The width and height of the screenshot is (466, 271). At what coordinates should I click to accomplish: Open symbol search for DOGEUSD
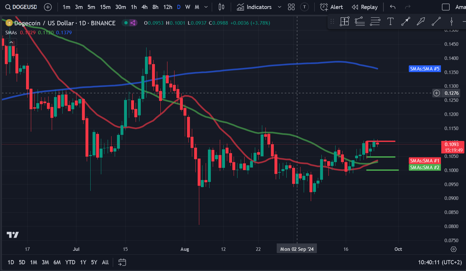(21, 7)
